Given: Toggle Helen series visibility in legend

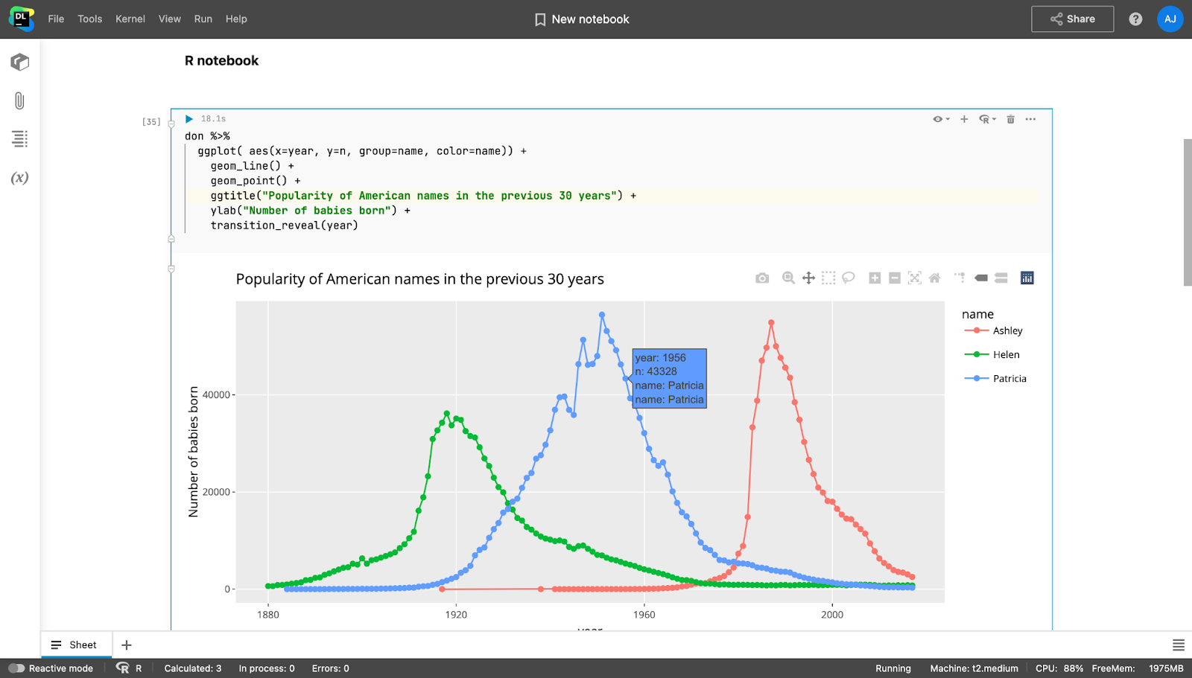Looking at the screenshot, I should click(x=1006, y=355).
